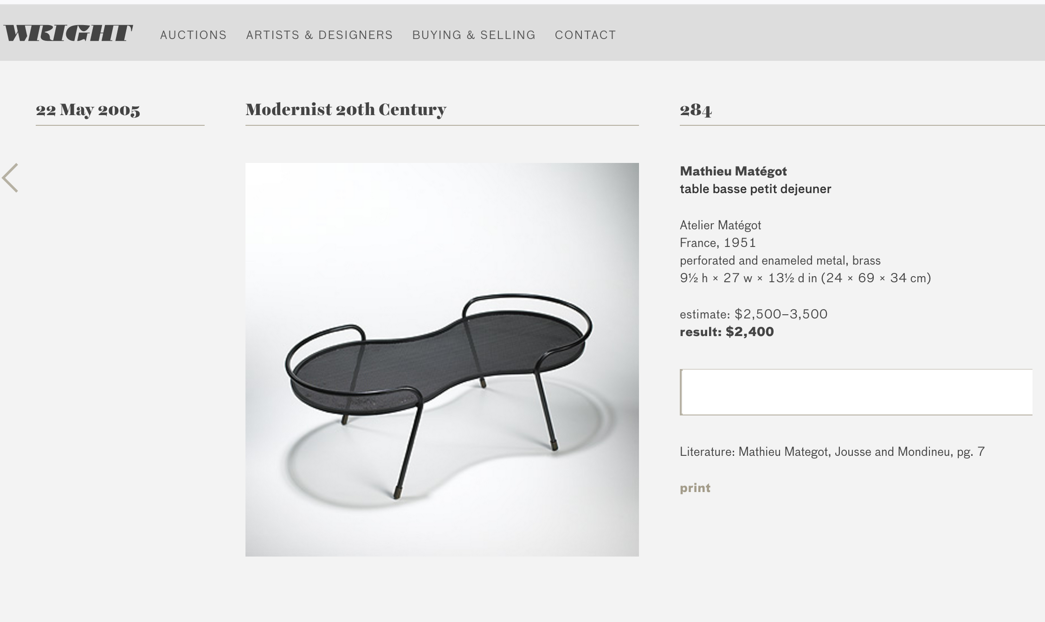Enlarge the Matégot table photo

[x=442, y=360]
